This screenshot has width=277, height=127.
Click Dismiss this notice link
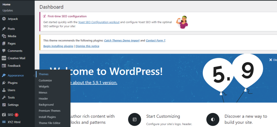87,46
